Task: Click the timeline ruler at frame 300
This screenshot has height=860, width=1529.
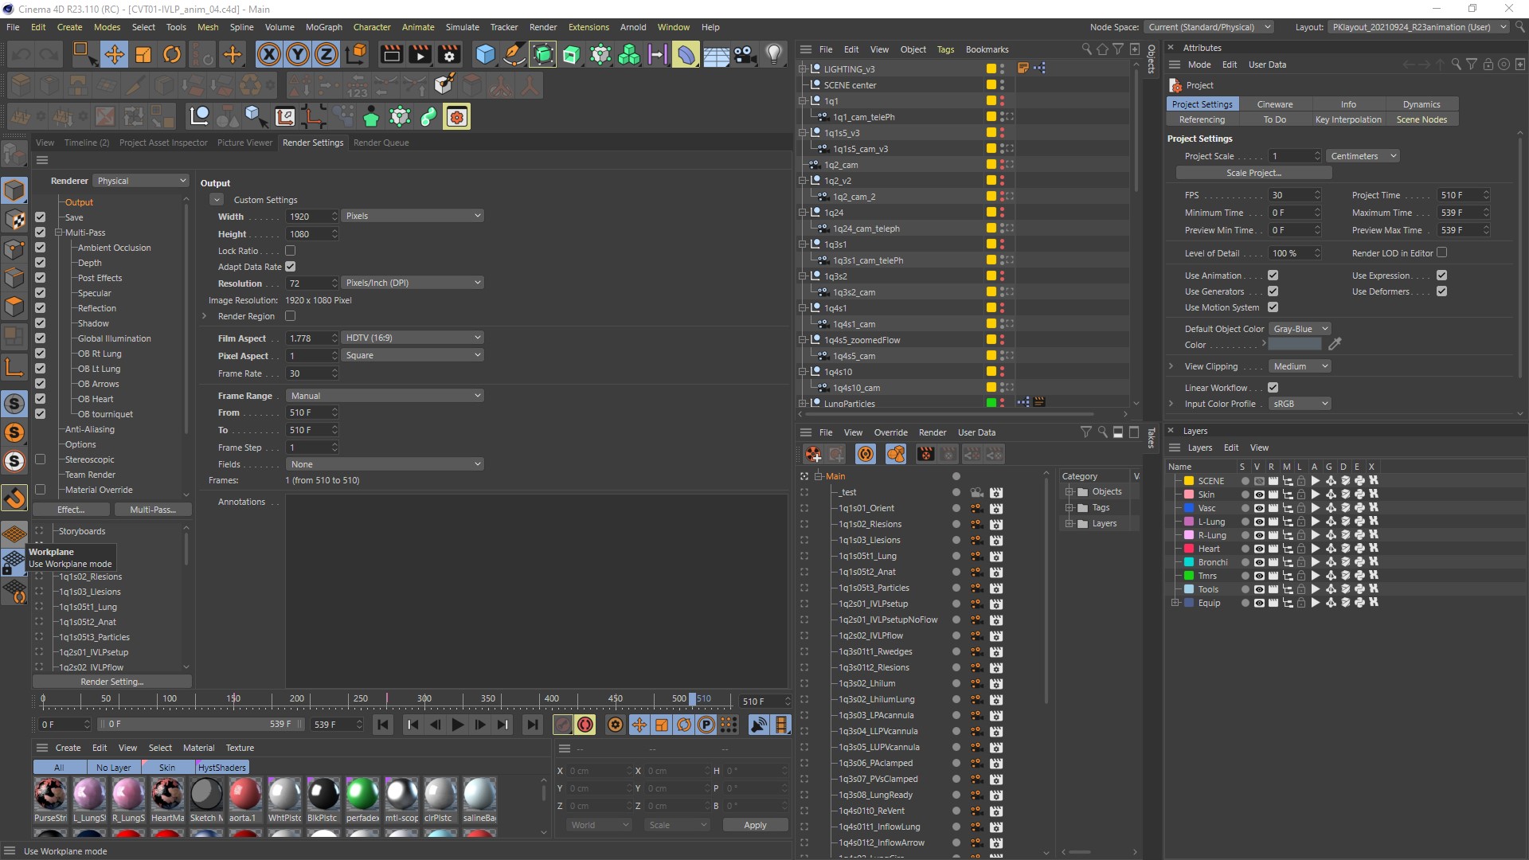Action: [x=424, y=699]
